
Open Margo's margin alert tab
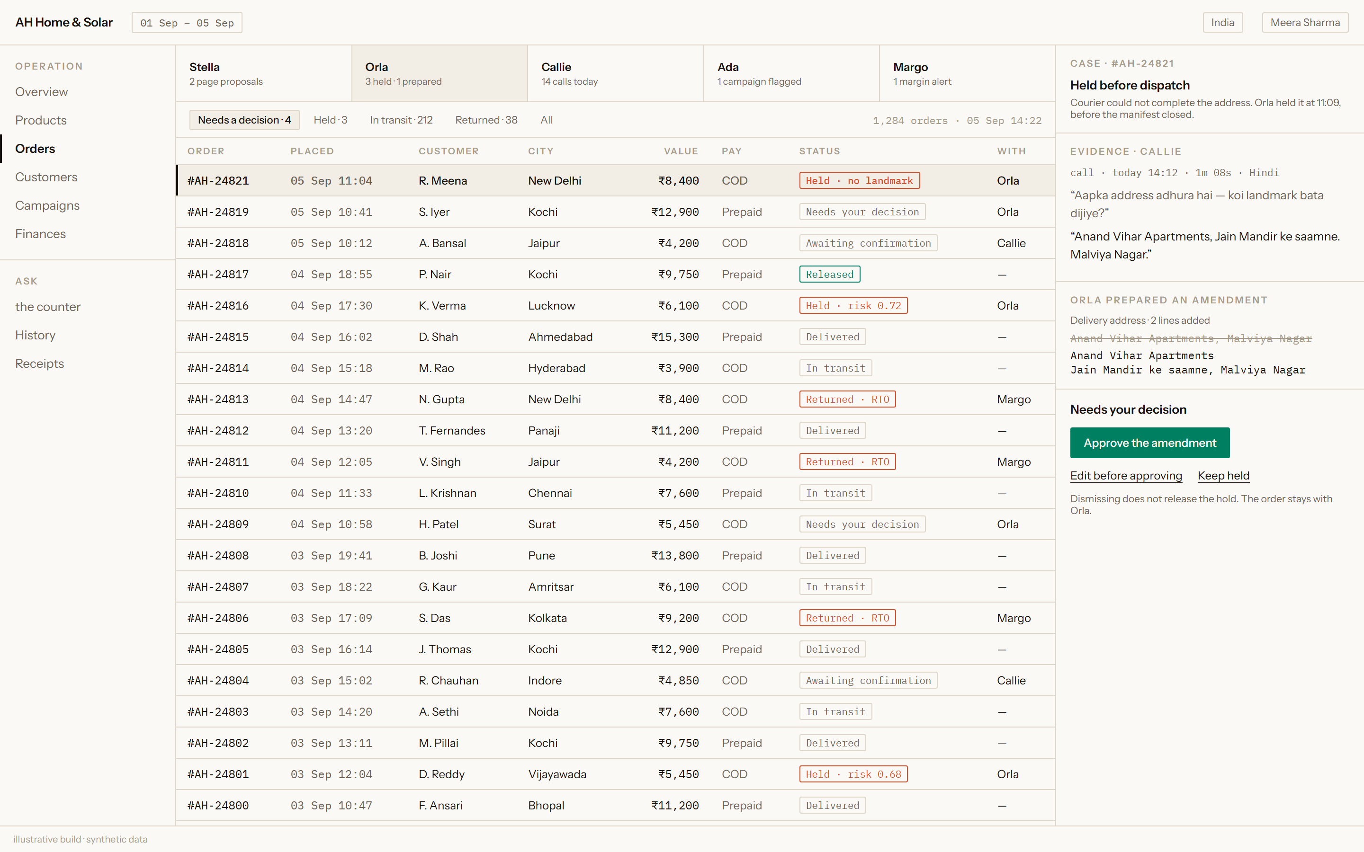967,74
